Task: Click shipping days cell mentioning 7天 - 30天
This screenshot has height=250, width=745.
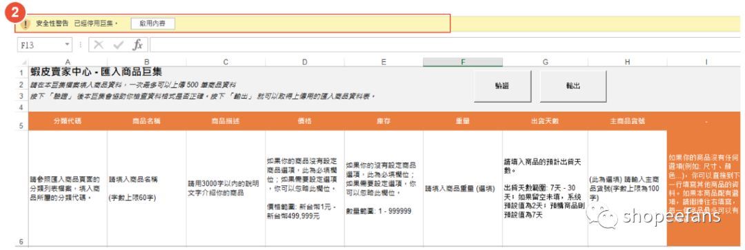Action: click(x=545, y=189)
